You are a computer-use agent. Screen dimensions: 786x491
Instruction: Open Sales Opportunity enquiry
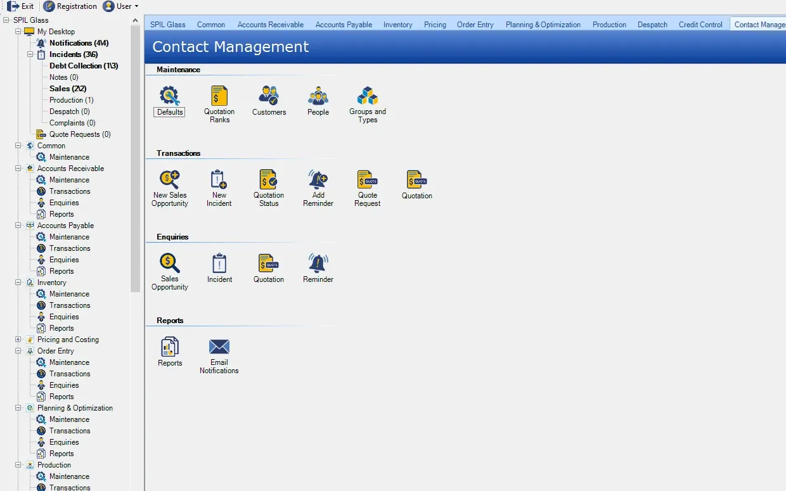pos(170,272)
